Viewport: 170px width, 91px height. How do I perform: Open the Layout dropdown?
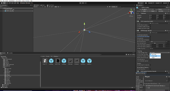click(166, 3)
